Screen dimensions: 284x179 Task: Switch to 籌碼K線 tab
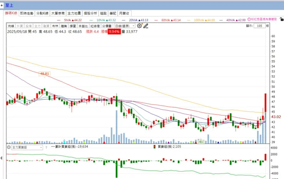[x=11, y=13]
